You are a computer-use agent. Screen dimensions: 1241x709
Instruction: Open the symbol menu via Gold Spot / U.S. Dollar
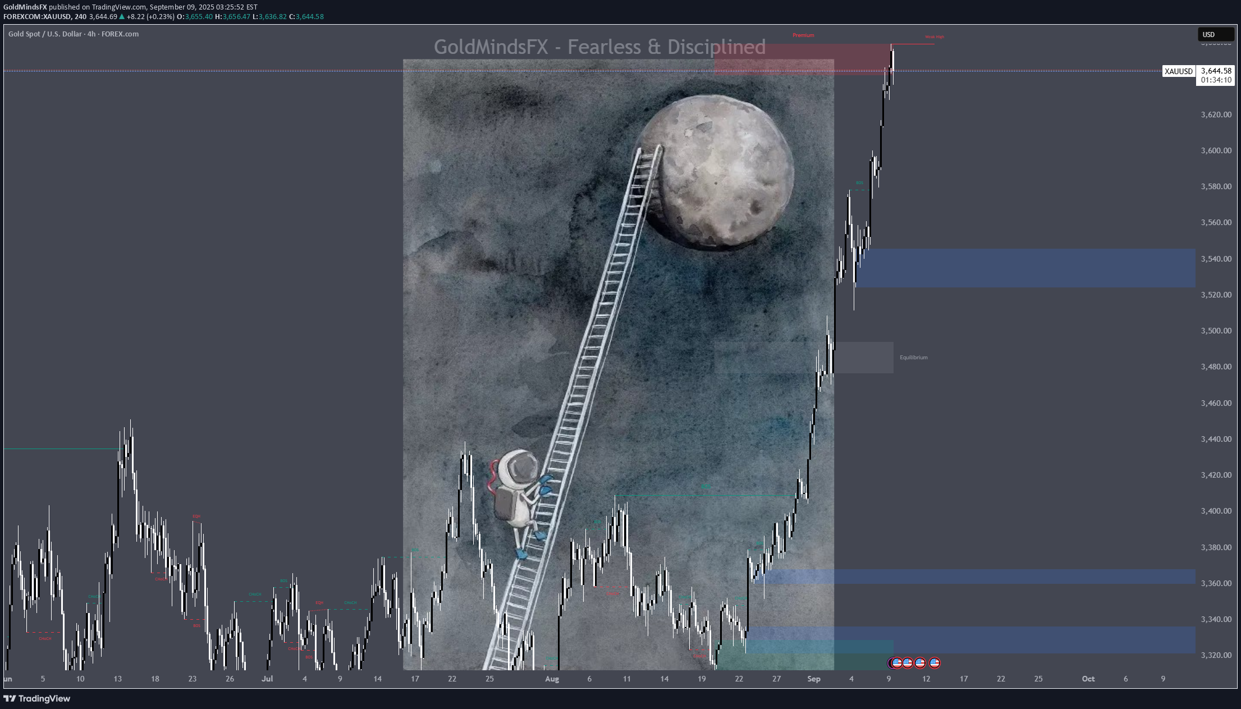[45, 34]
